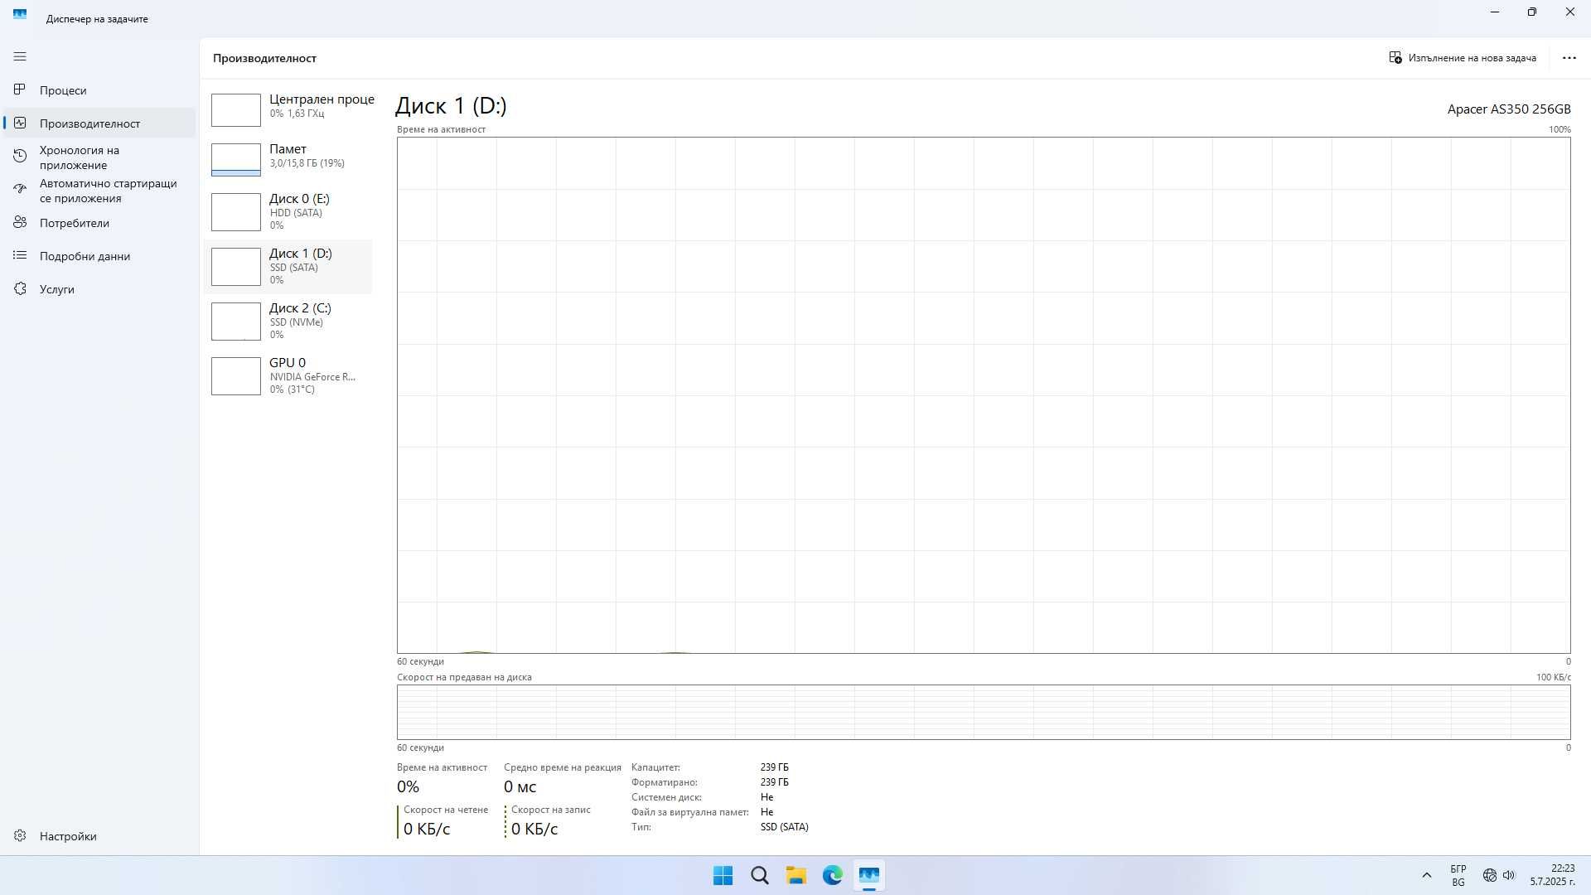
Task: Open the Процеси page icon
Action: coord(20,89)
